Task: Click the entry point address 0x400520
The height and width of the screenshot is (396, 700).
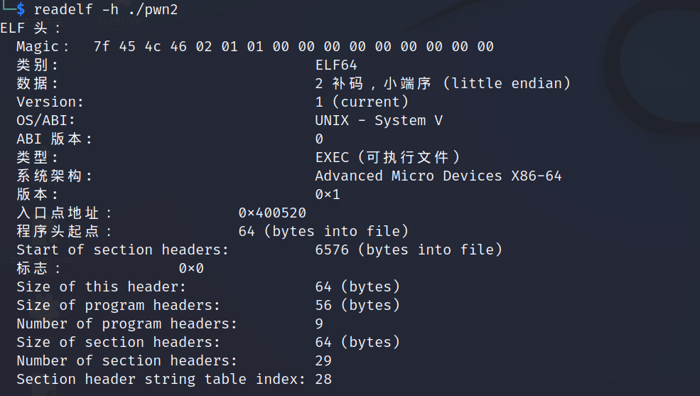Action: coord(272,213)
